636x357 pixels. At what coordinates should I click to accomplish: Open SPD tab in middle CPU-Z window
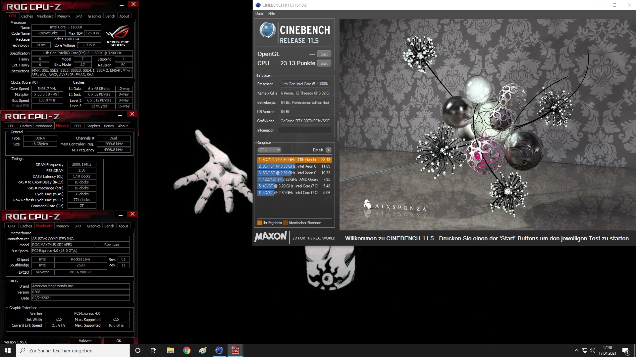tap(78, 126)
